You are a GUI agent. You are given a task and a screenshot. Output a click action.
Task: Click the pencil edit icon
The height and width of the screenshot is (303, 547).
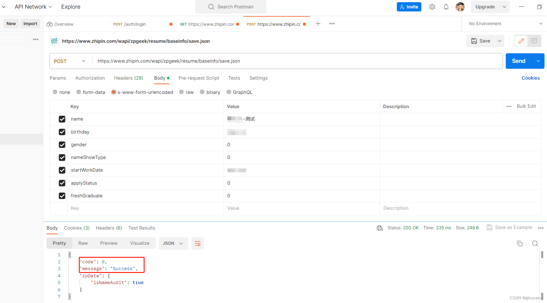tap(521, 41)
